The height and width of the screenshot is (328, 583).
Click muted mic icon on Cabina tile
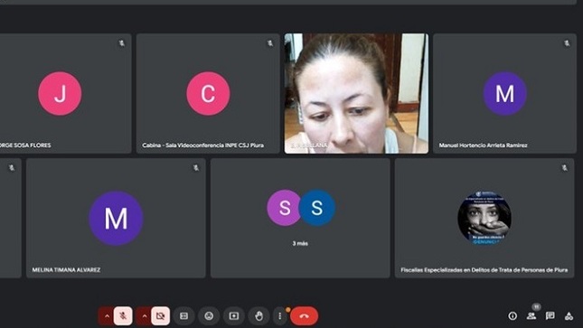coord(270,43)
